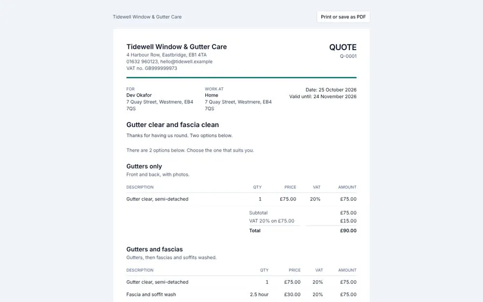Click the Valid until: 24 November 2026 line
This screenshot has height=302, width=483.
[323, 97]
